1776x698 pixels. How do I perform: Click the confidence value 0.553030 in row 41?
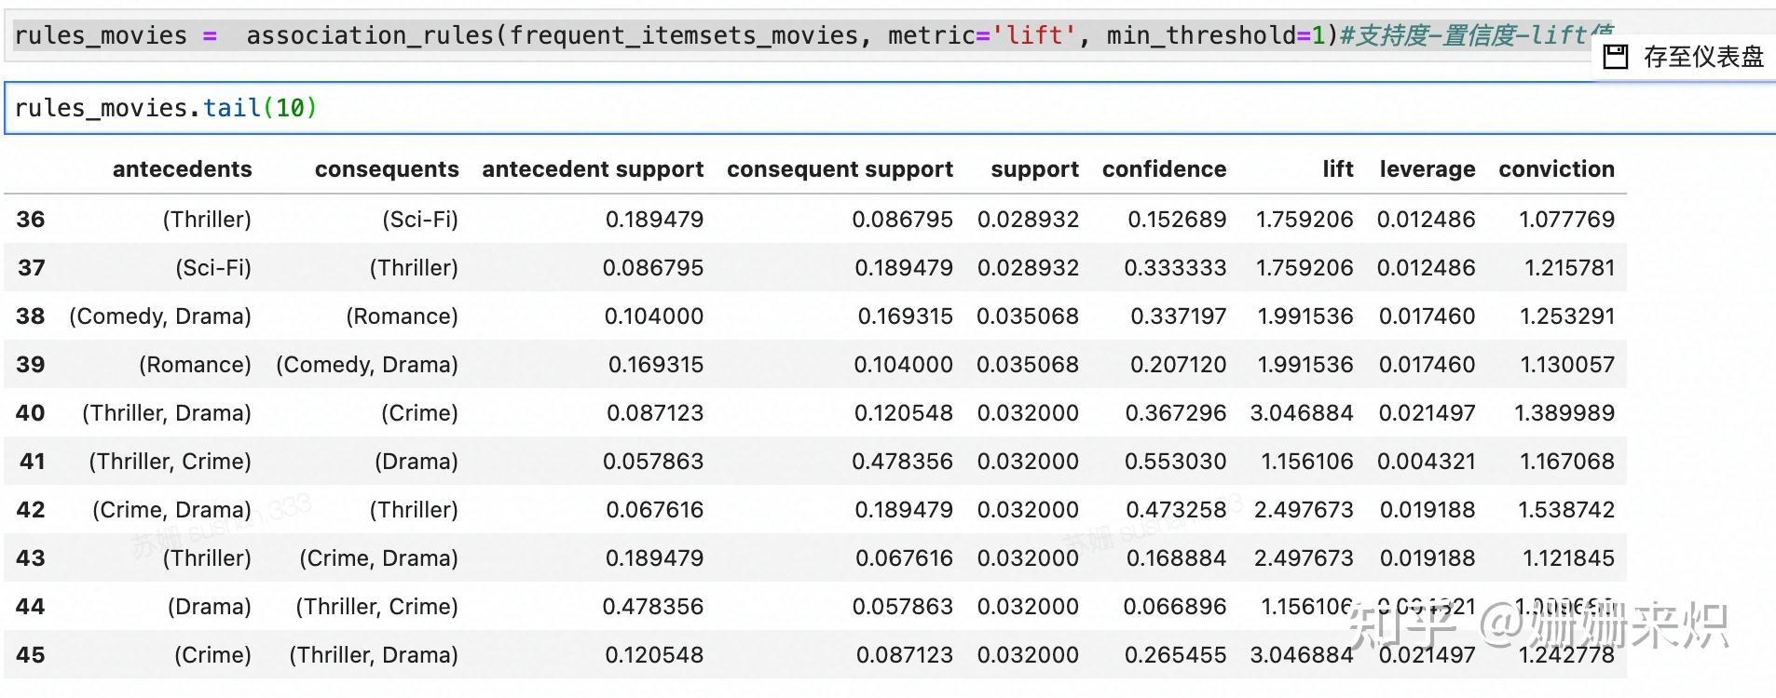click(x=1175, y=462)
